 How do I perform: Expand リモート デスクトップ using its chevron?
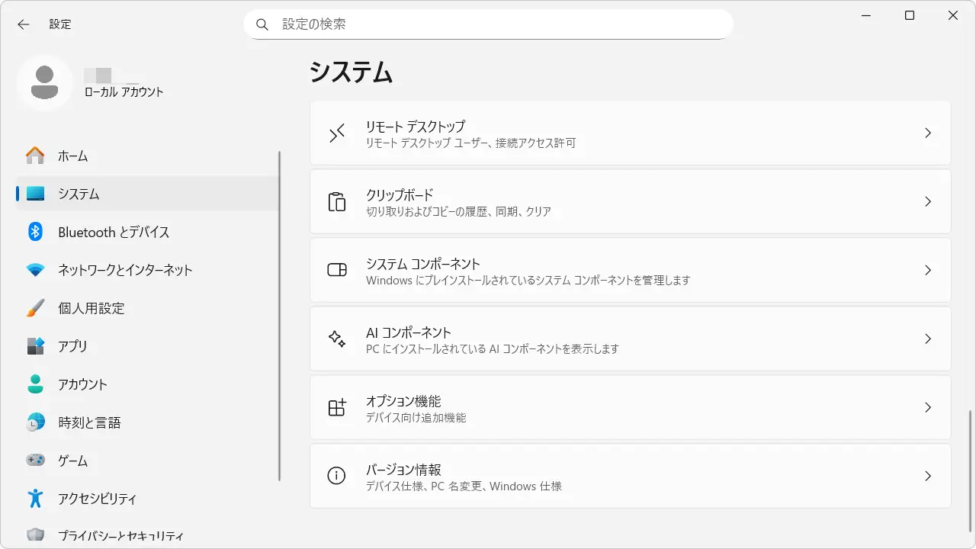928,133
